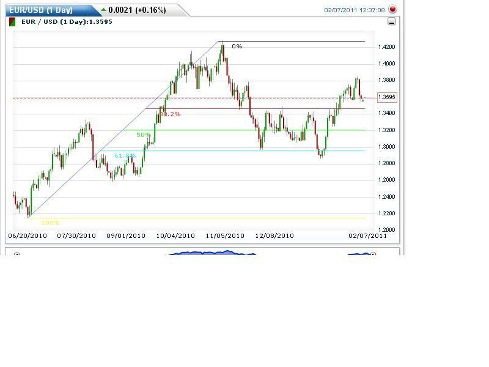Click the 11/05/2010 date axis label

point(225,236)
